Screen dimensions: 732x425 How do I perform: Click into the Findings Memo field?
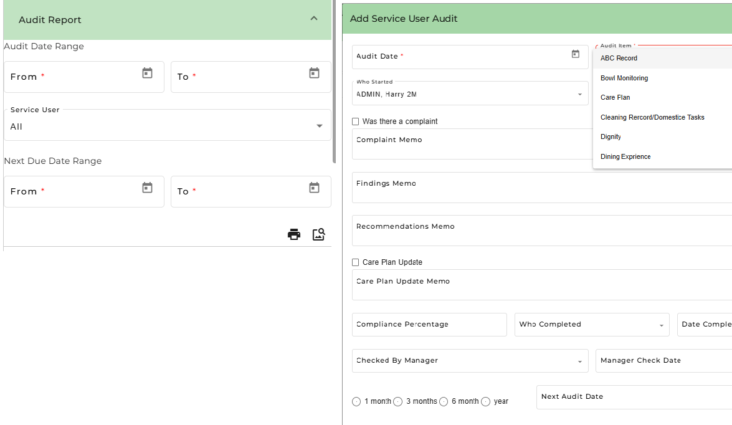[542, 188]
